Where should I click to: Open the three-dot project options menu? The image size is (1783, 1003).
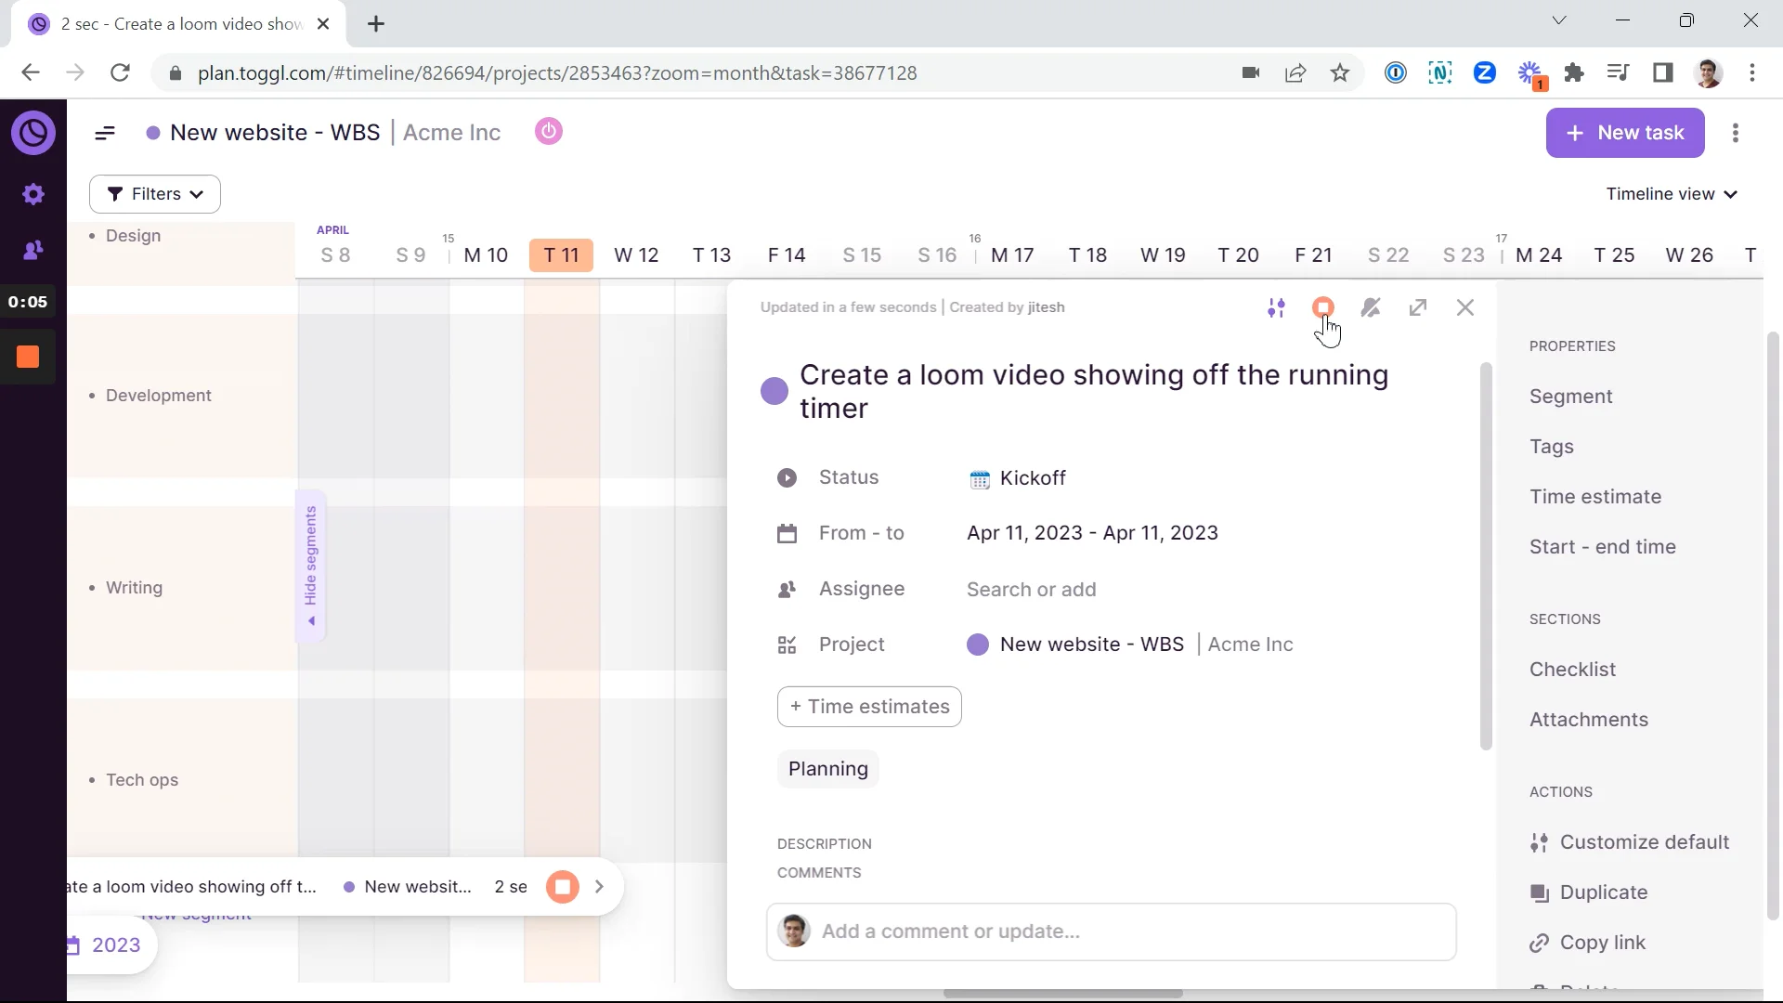(1736, 133)
